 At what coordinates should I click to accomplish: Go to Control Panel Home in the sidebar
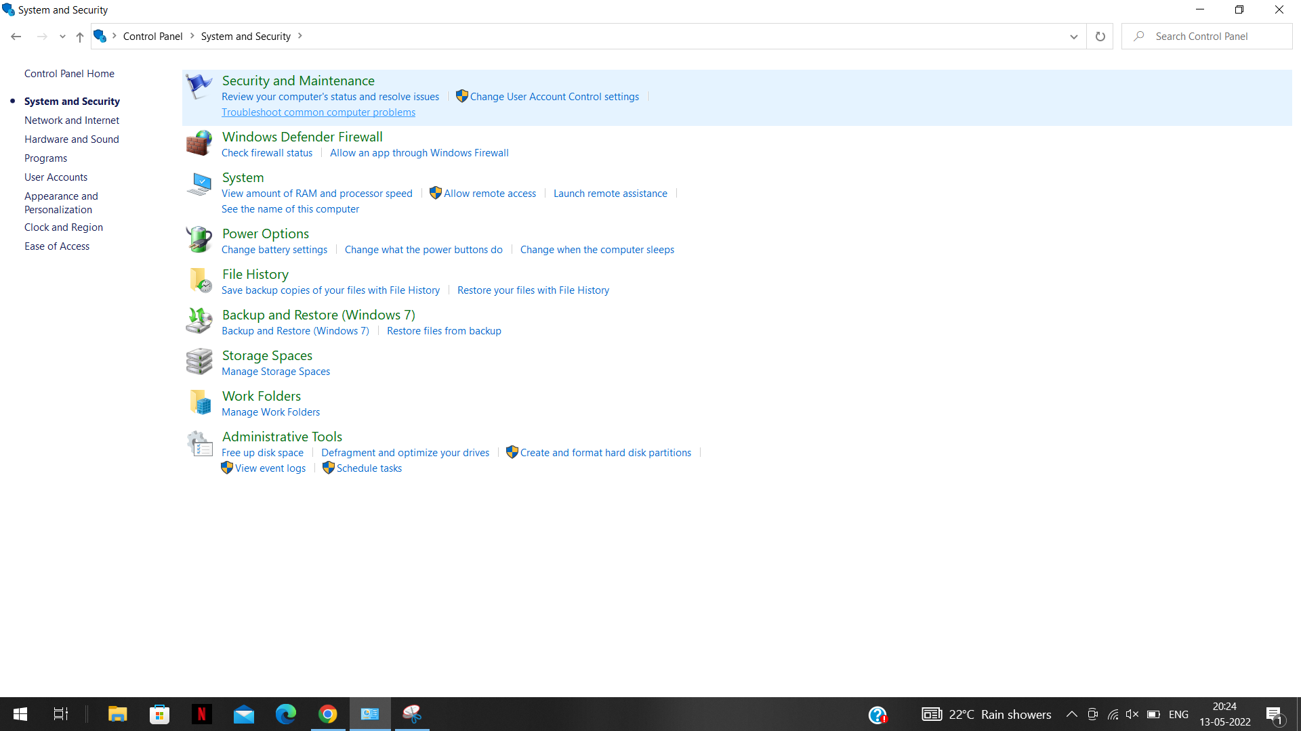pos(68,73)
